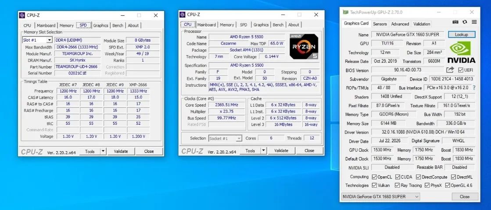The image size is (491, 210).
Task: Toggle the PhysX checkbox
Action: coord(427,185)
